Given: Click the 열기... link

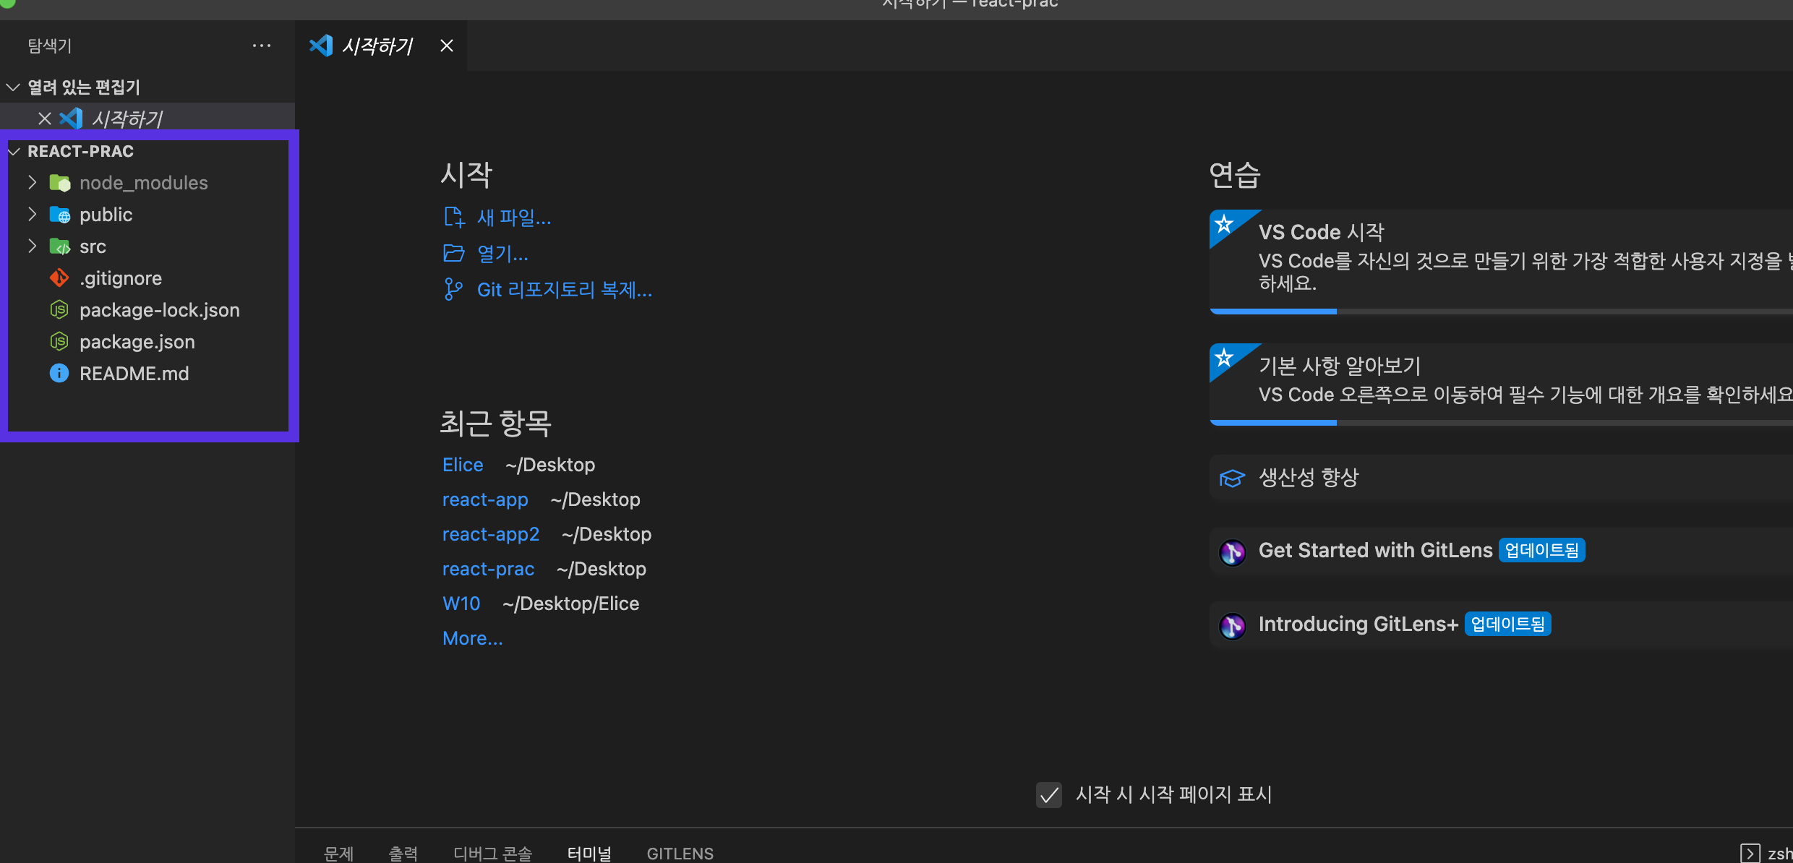Looking at the screenshot, I should 502,254.
